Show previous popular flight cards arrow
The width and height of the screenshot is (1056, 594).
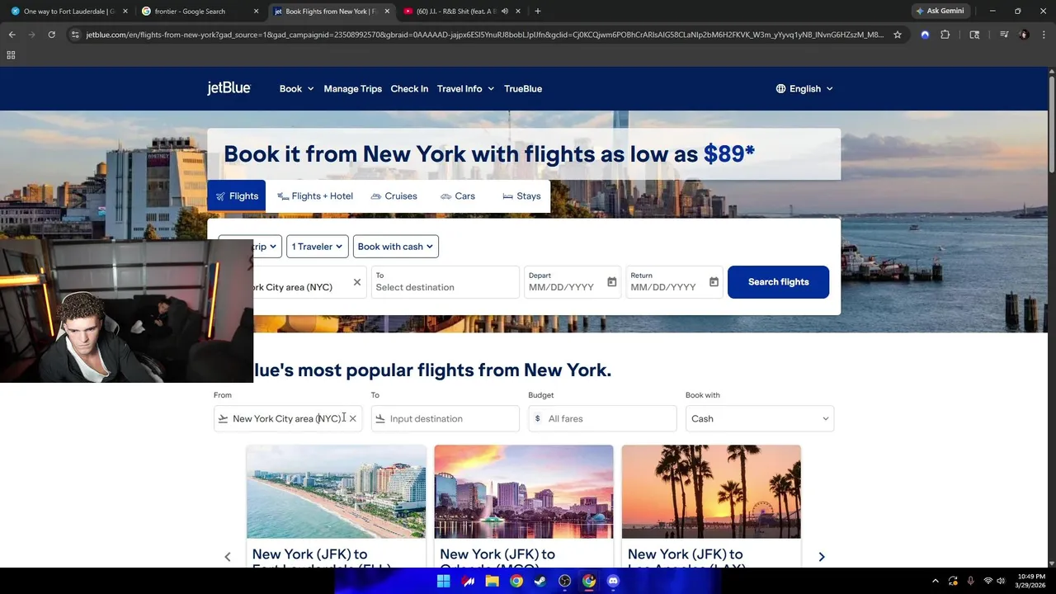228,557
